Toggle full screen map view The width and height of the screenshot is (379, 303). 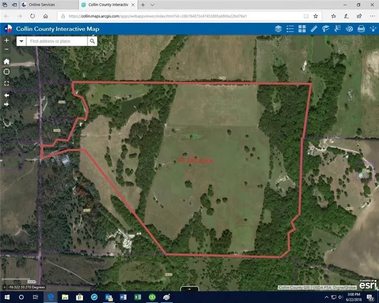coord(7,83)
